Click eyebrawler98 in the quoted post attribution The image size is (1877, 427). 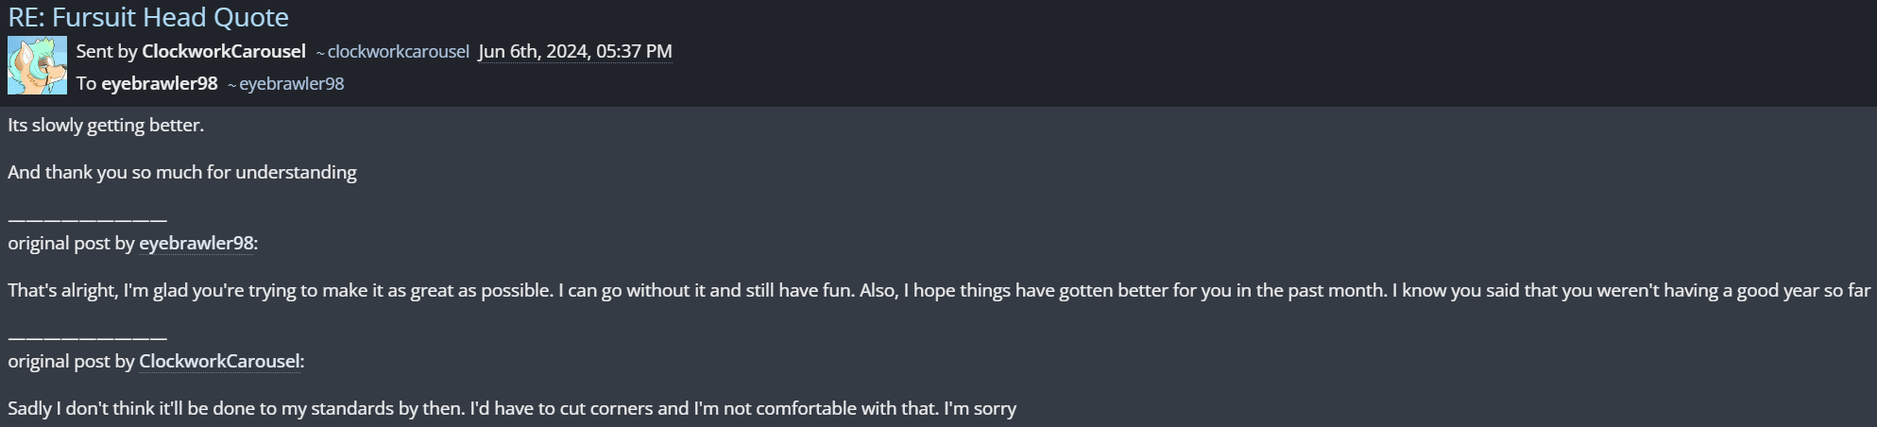[x=196, y=243]
